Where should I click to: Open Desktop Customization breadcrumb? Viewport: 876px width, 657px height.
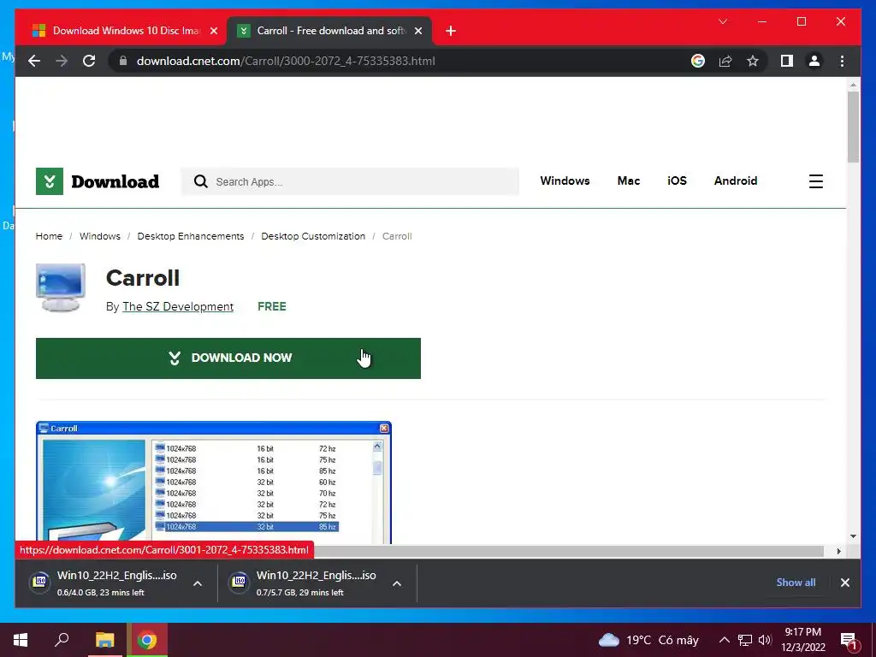(313, 236)
